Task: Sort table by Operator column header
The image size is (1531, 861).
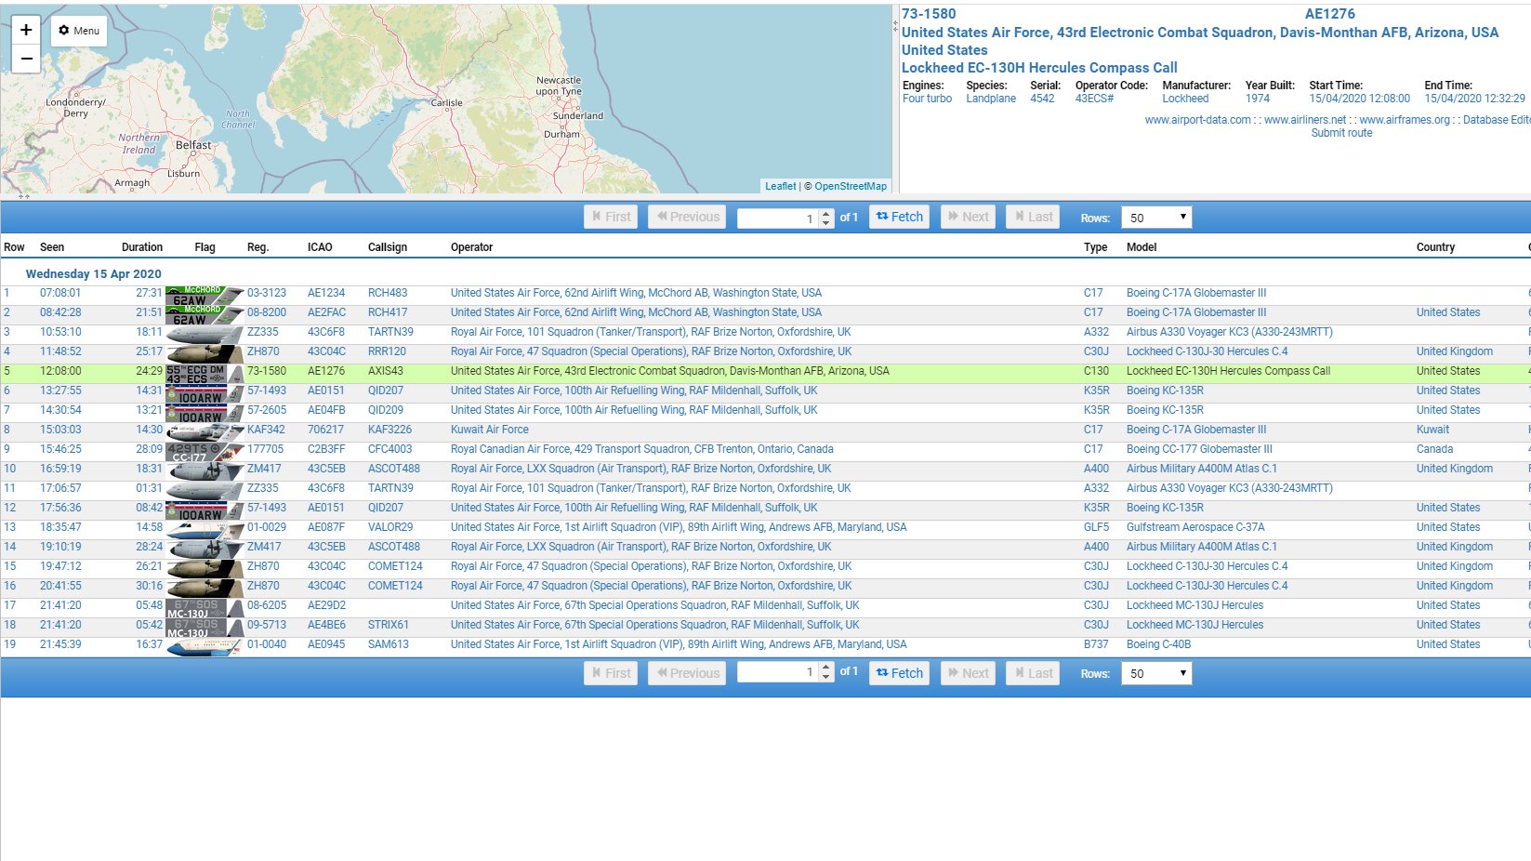Action: click(x=471, y=247)
